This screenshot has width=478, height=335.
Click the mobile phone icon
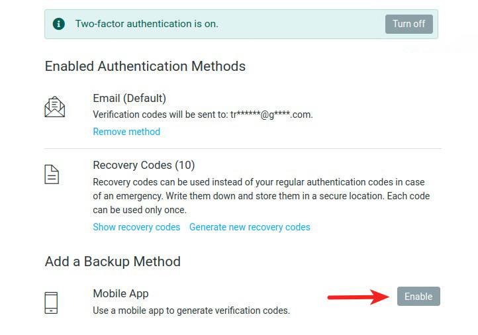(x=51, y=303)
